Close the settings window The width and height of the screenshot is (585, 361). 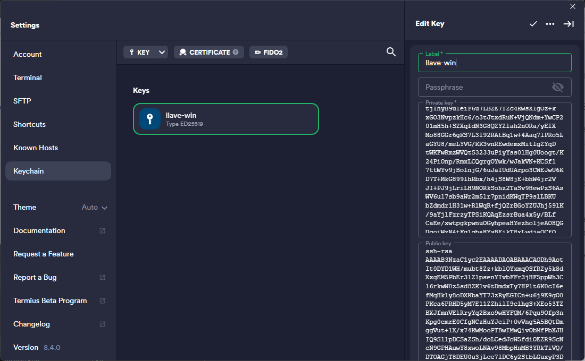point(572,6)
